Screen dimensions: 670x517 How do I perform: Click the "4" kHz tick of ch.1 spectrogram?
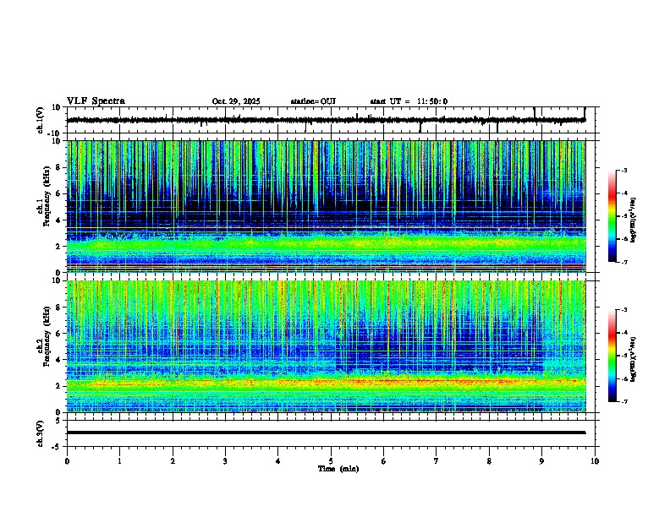point(59,220)
